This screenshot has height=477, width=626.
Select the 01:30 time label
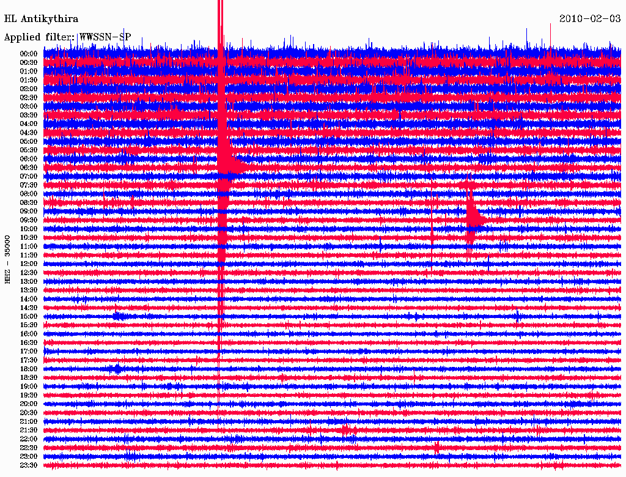pyautogui.click(x=29, y=80)
